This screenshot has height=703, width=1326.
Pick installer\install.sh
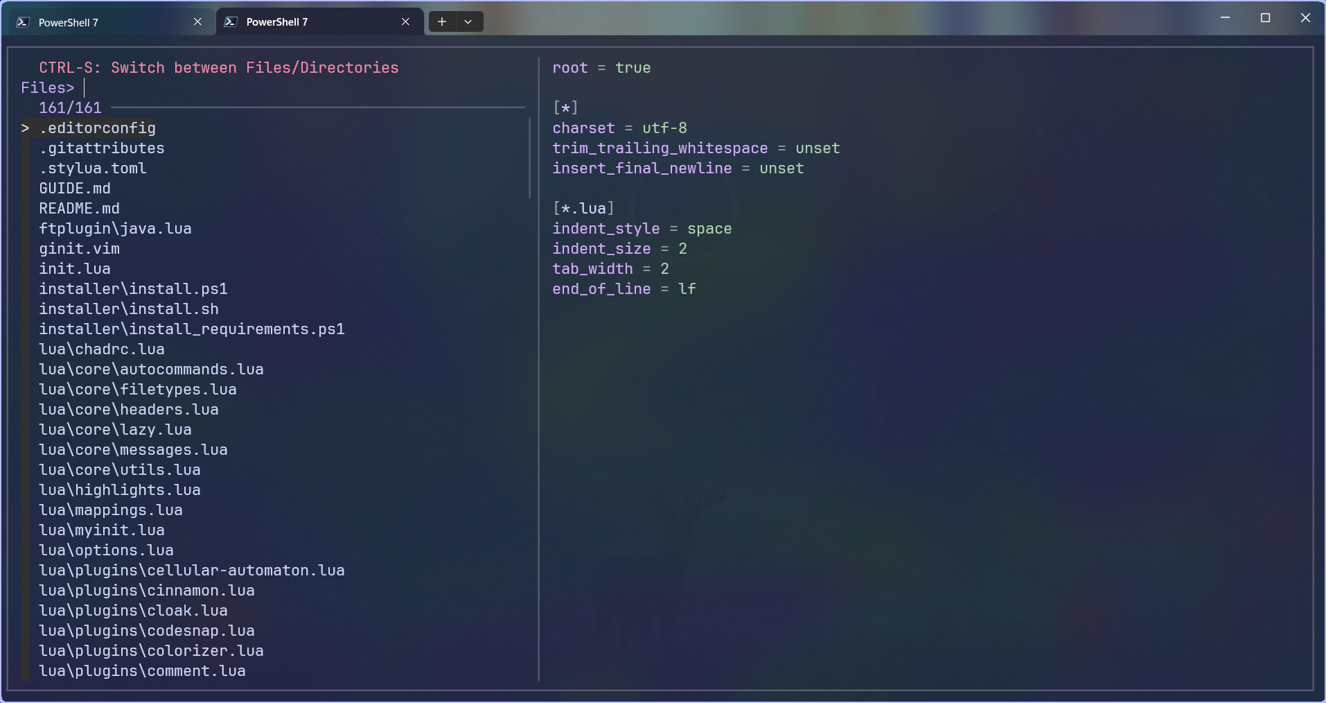(x=129, y=309)
